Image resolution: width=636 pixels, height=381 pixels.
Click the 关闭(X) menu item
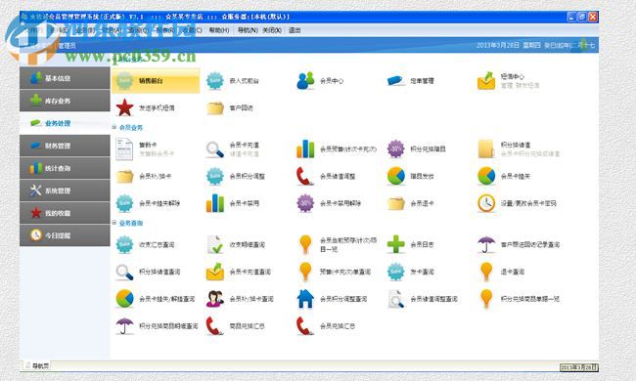pos(272,30)
